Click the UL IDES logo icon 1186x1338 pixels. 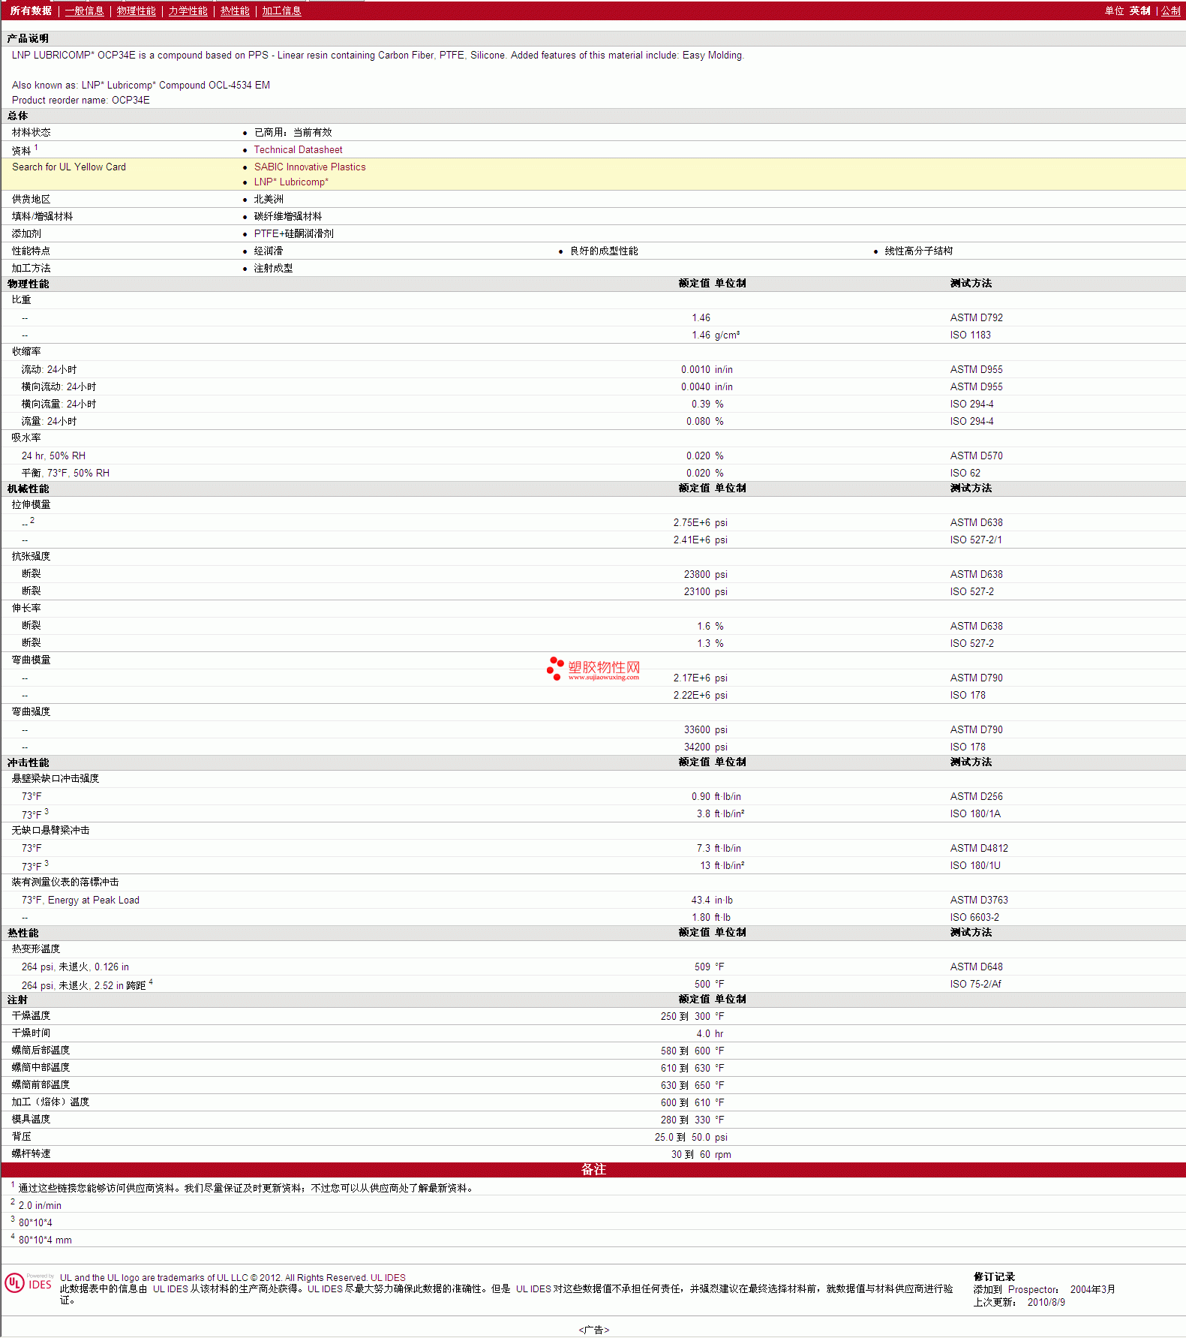point(29,1282)
